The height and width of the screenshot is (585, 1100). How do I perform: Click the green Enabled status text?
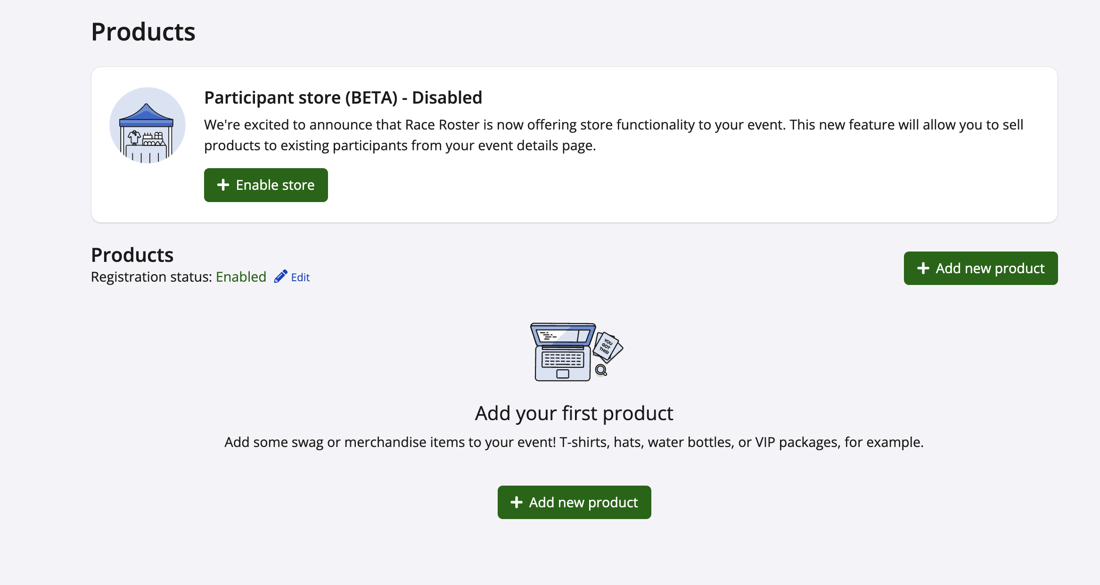(x=241, y=277)
